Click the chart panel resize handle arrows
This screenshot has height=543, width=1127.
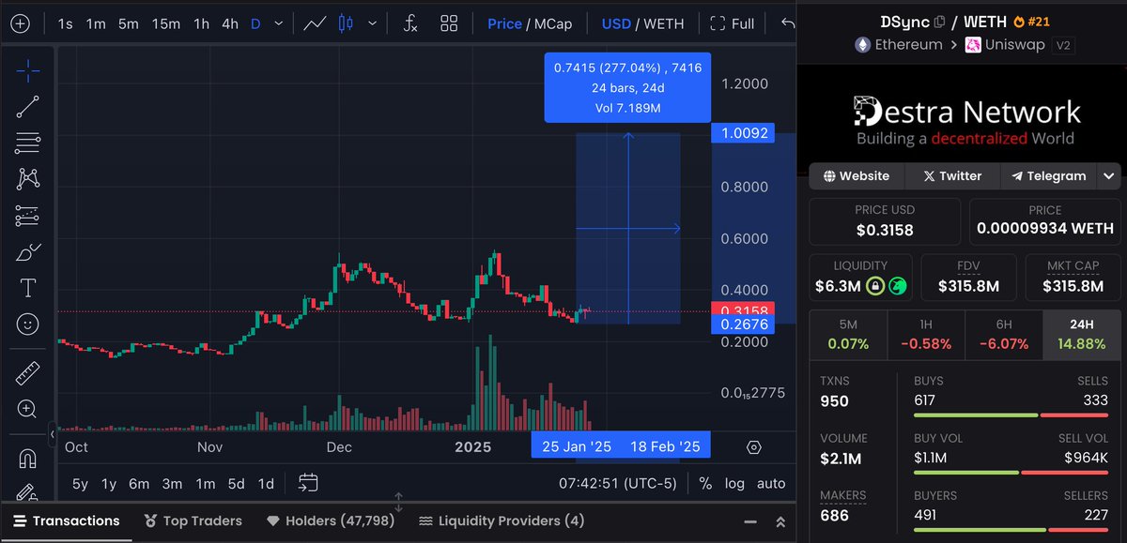(x=398, y=502)
